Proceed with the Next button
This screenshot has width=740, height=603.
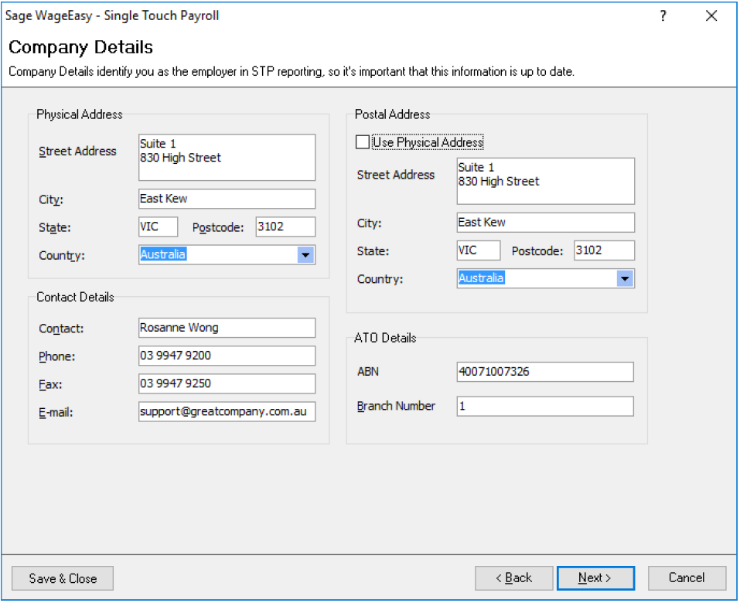(595, 578)
